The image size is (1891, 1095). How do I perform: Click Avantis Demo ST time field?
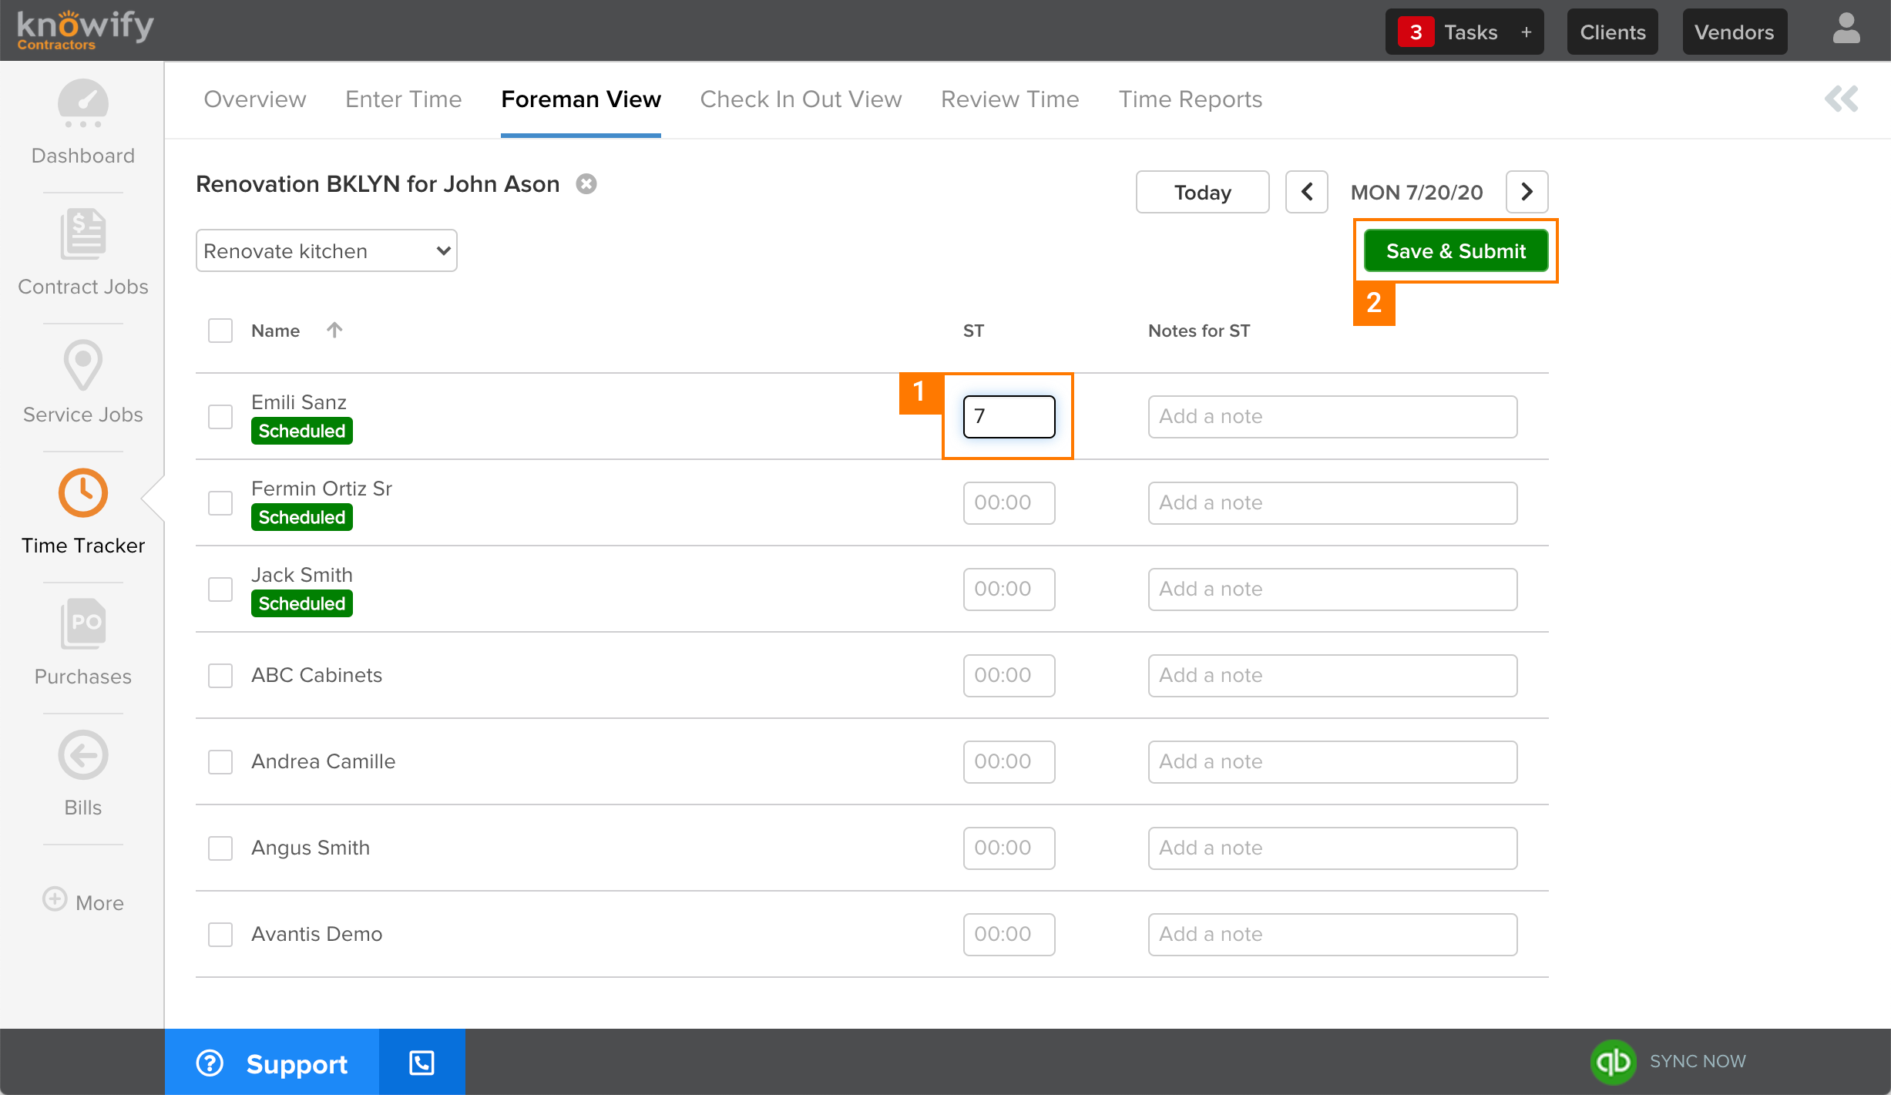[1009, 935]
